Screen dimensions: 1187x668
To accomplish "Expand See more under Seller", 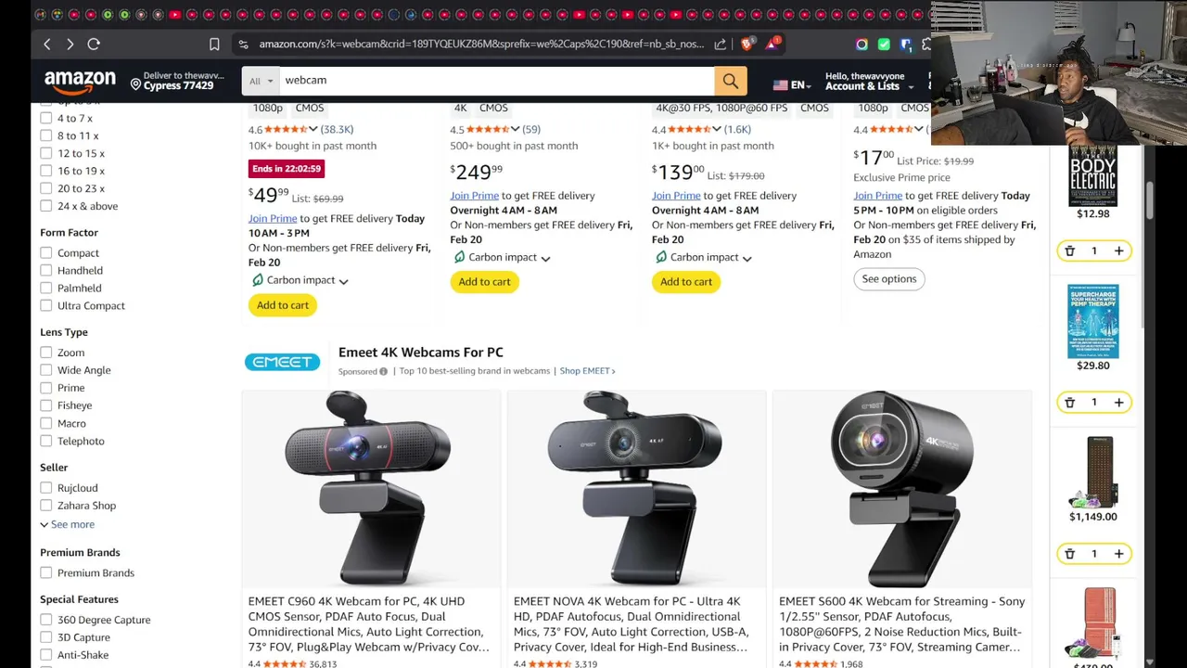I will 67,524.
